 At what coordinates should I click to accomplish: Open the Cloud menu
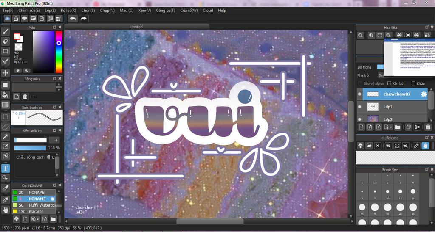208,11
